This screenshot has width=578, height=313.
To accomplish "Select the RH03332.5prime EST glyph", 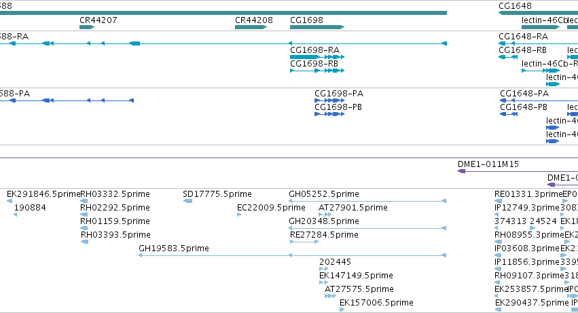I will pos(84,201).
